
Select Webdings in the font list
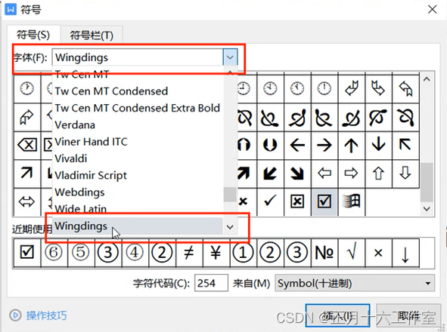[x=138, y=192]
